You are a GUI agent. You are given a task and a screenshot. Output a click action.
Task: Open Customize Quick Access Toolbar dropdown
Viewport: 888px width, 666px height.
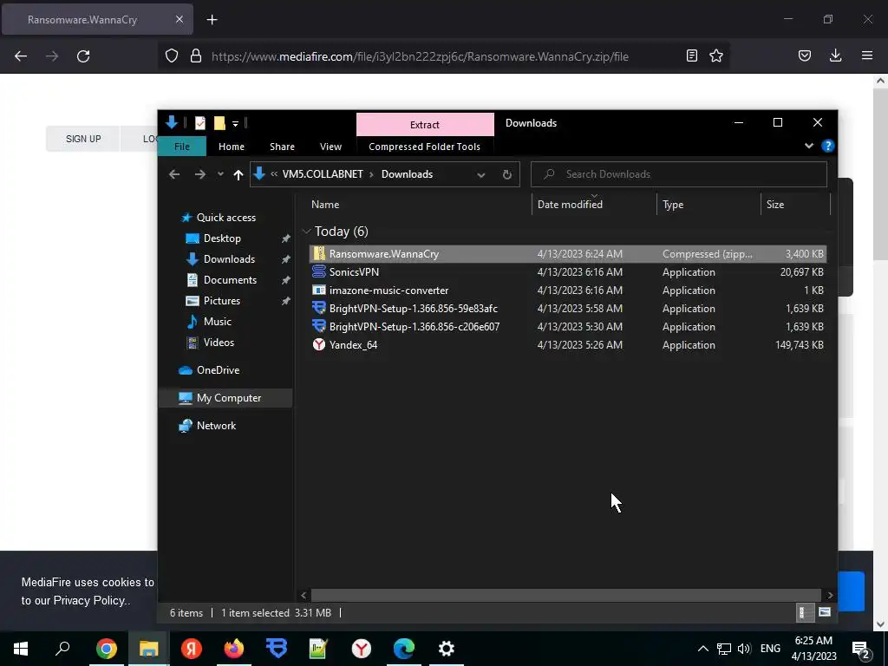(x=236, y=123)
